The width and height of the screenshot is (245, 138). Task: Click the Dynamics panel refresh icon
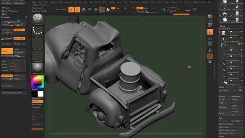tap(26, 17)
